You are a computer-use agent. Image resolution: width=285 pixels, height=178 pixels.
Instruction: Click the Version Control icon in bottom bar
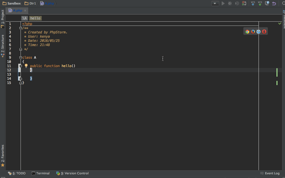[58, 173]
